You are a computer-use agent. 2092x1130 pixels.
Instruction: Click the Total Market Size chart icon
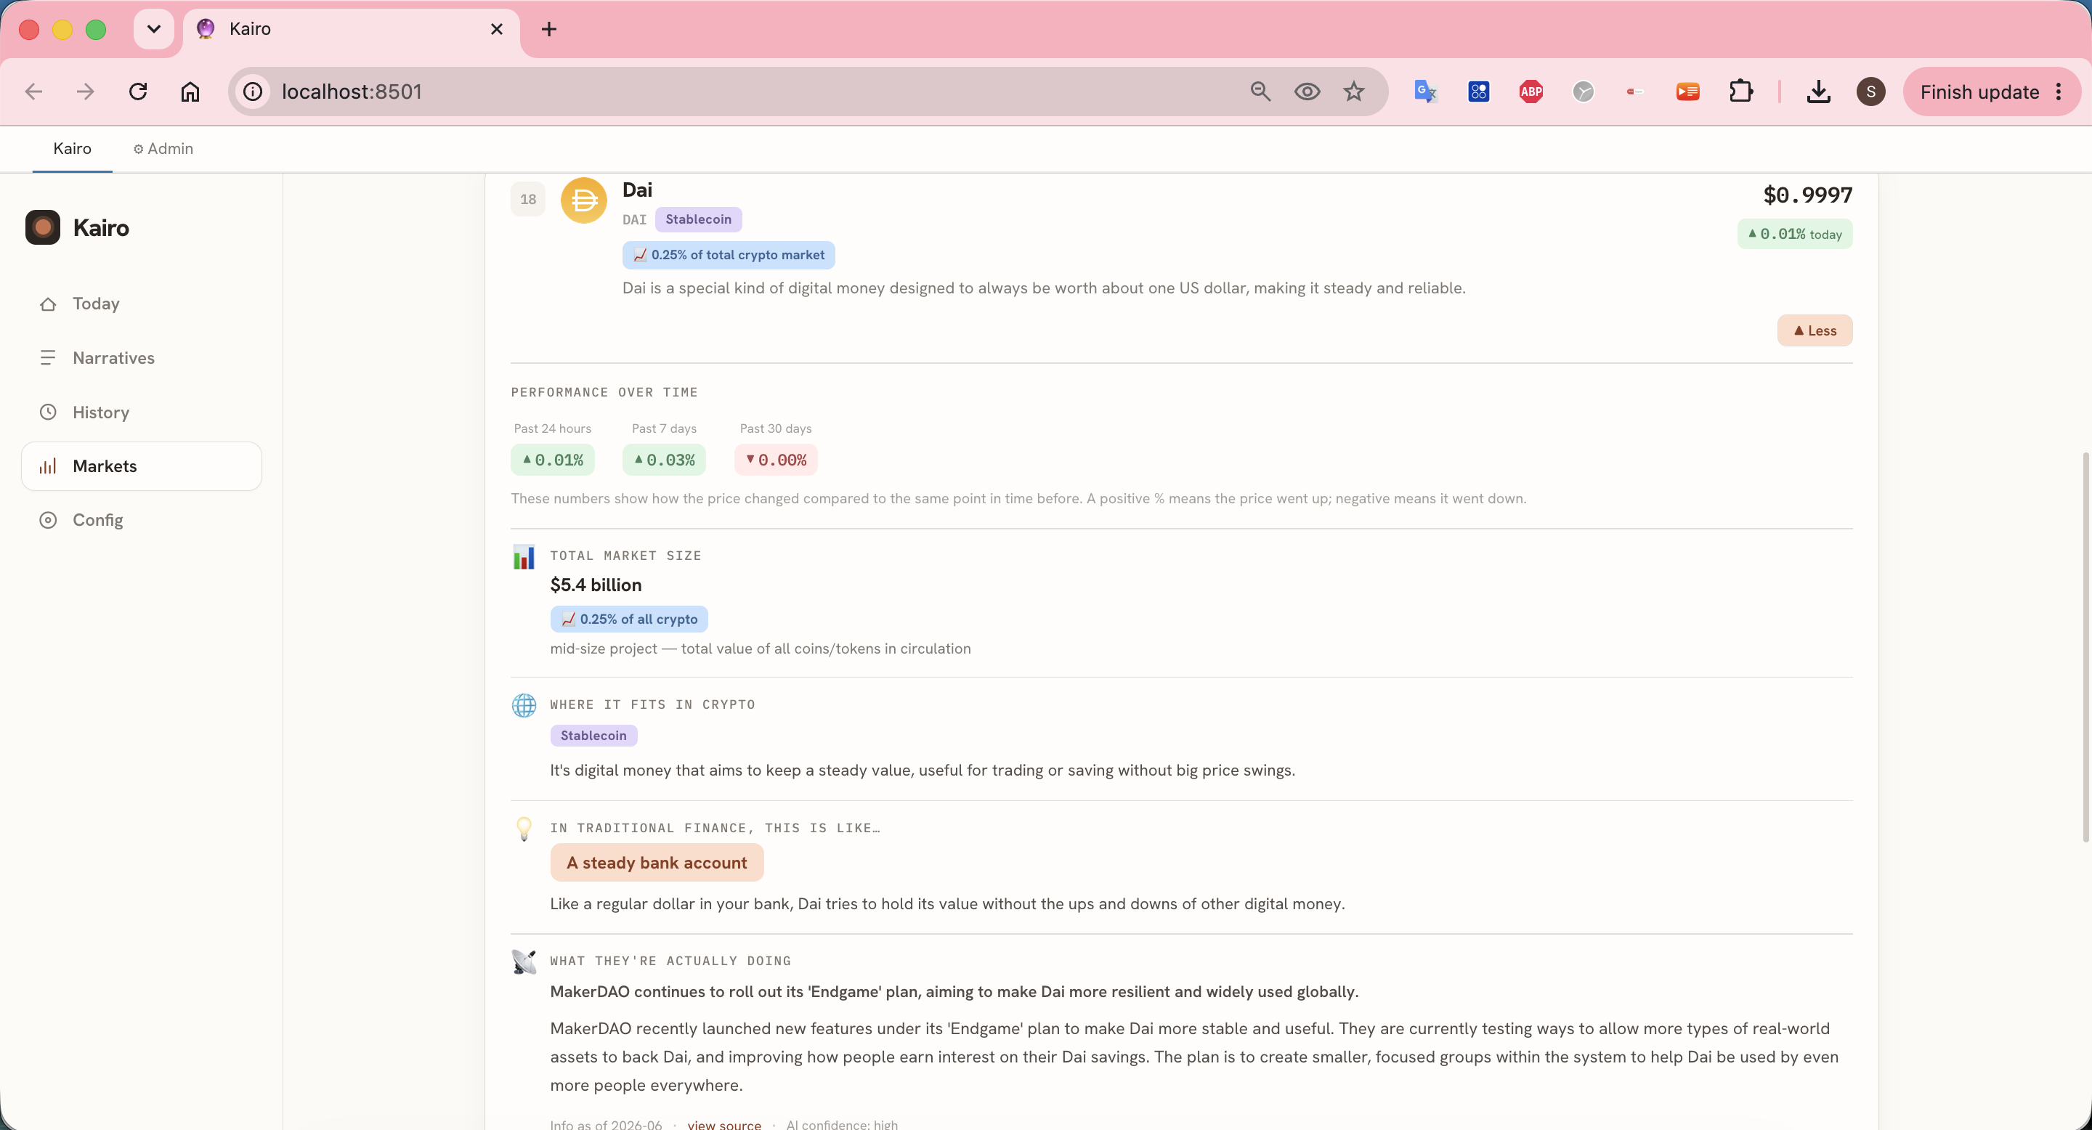pyautogui.click(x=524, y=557)
